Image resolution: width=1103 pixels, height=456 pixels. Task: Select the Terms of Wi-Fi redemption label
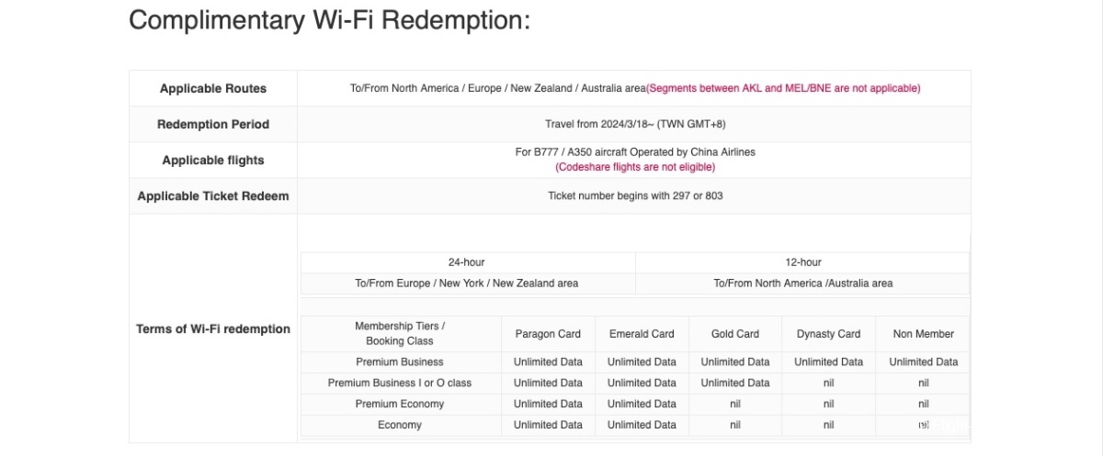pos(213,329)
